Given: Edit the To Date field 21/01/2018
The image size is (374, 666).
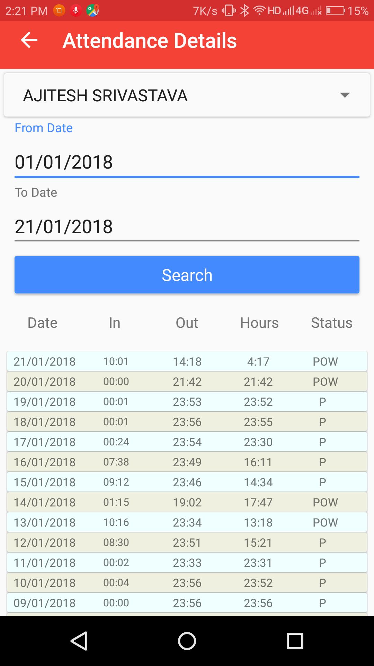Looking at the screenshot, I should pos(187,227).
